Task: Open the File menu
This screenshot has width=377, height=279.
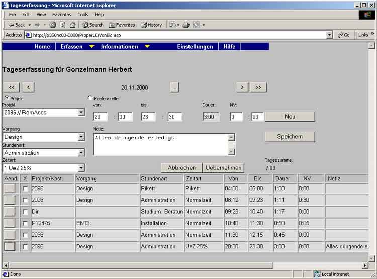Action: click(x=12, y=15)
